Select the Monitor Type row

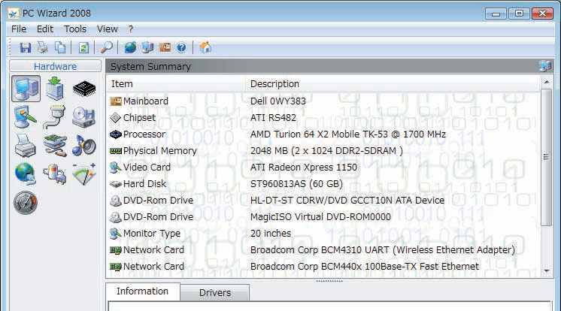pyautogui.click(x=323, y=234)
